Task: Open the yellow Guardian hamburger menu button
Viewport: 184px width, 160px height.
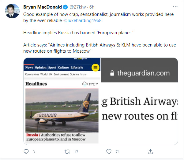Action: point(96,68)
